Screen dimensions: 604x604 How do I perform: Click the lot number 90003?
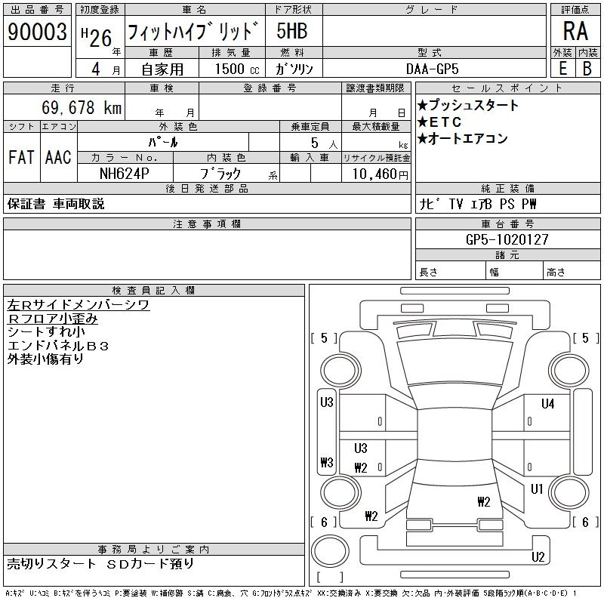[x=37, y=32]
